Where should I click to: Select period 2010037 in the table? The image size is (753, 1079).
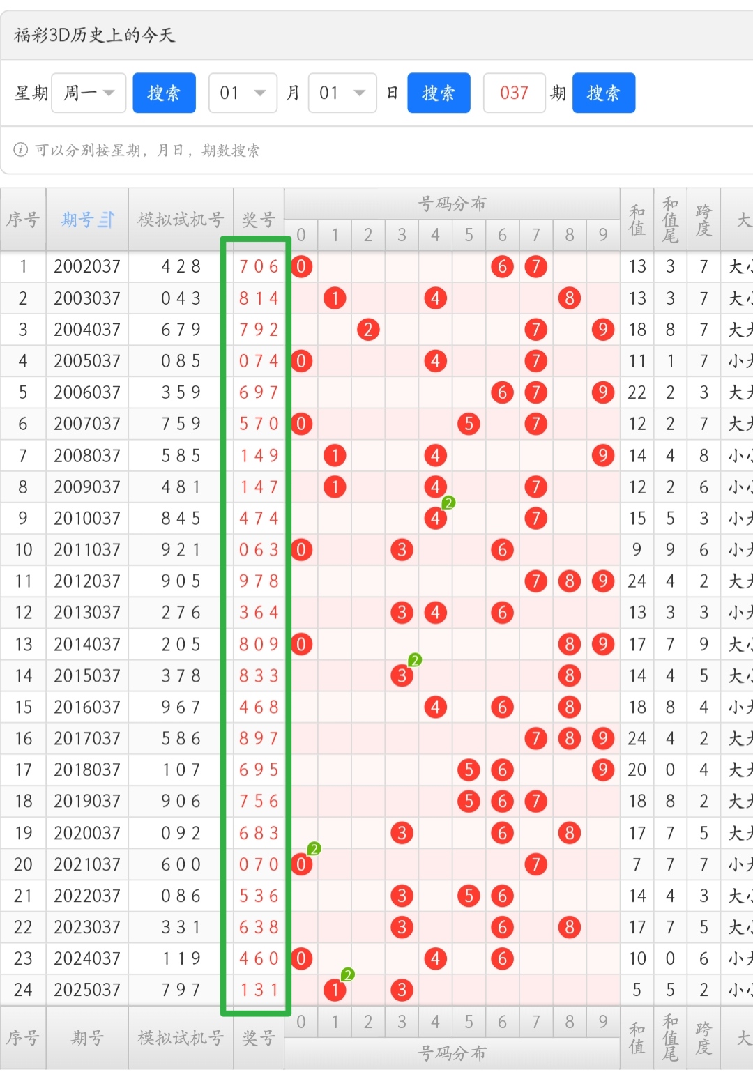coord(87,519)
